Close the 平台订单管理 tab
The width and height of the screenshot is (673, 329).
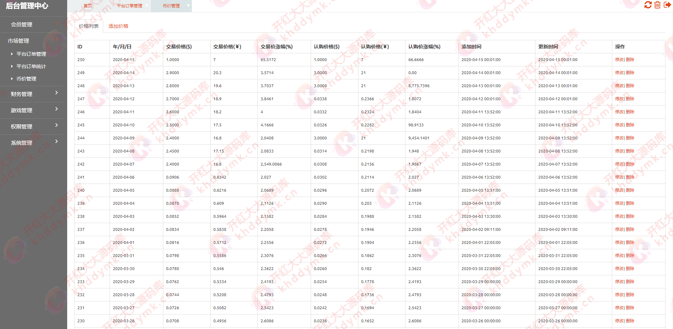click(x=147, y=5)
